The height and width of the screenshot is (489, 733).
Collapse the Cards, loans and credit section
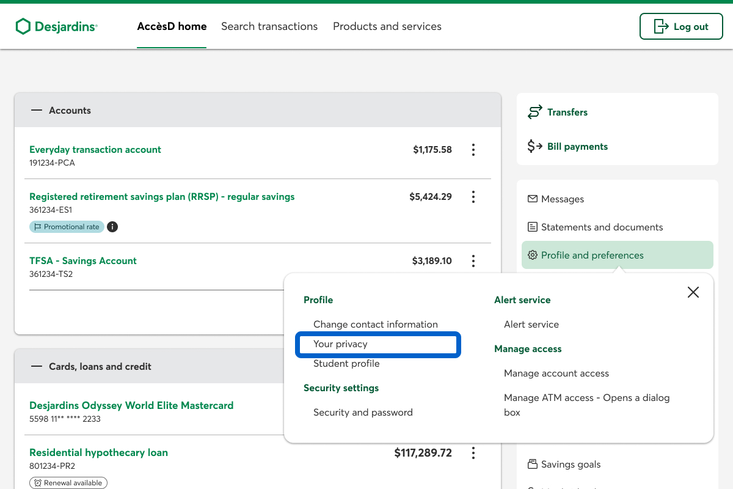37,367
